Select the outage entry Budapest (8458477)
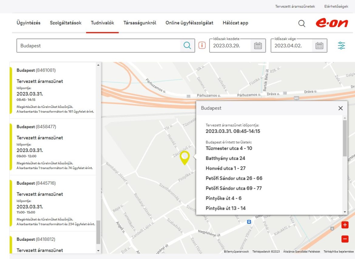Image resolution: width=355 pixels, height=259 pixels. click(36, 127)
